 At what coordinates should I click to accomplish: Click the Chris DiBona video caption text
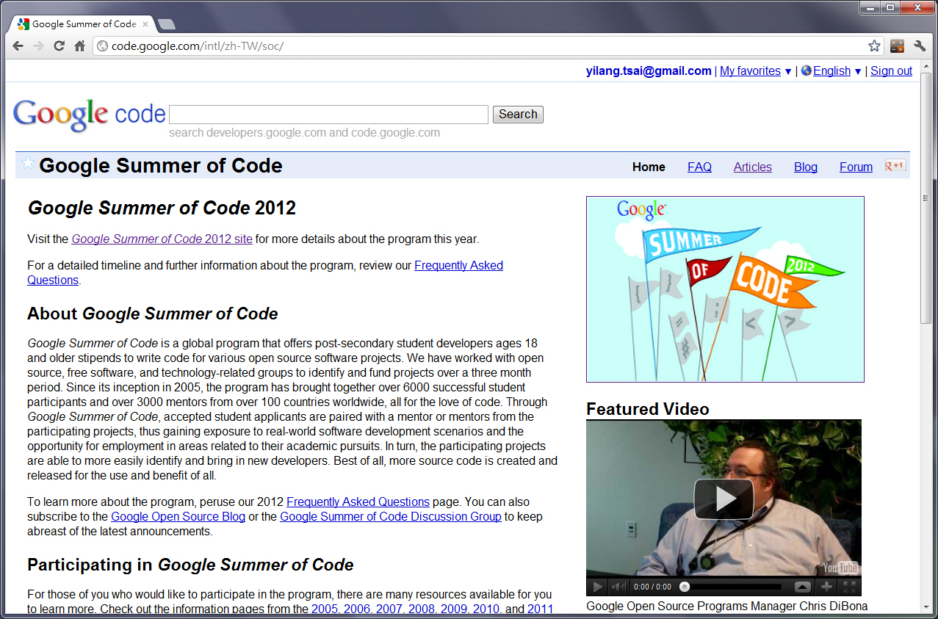(727, 607)
